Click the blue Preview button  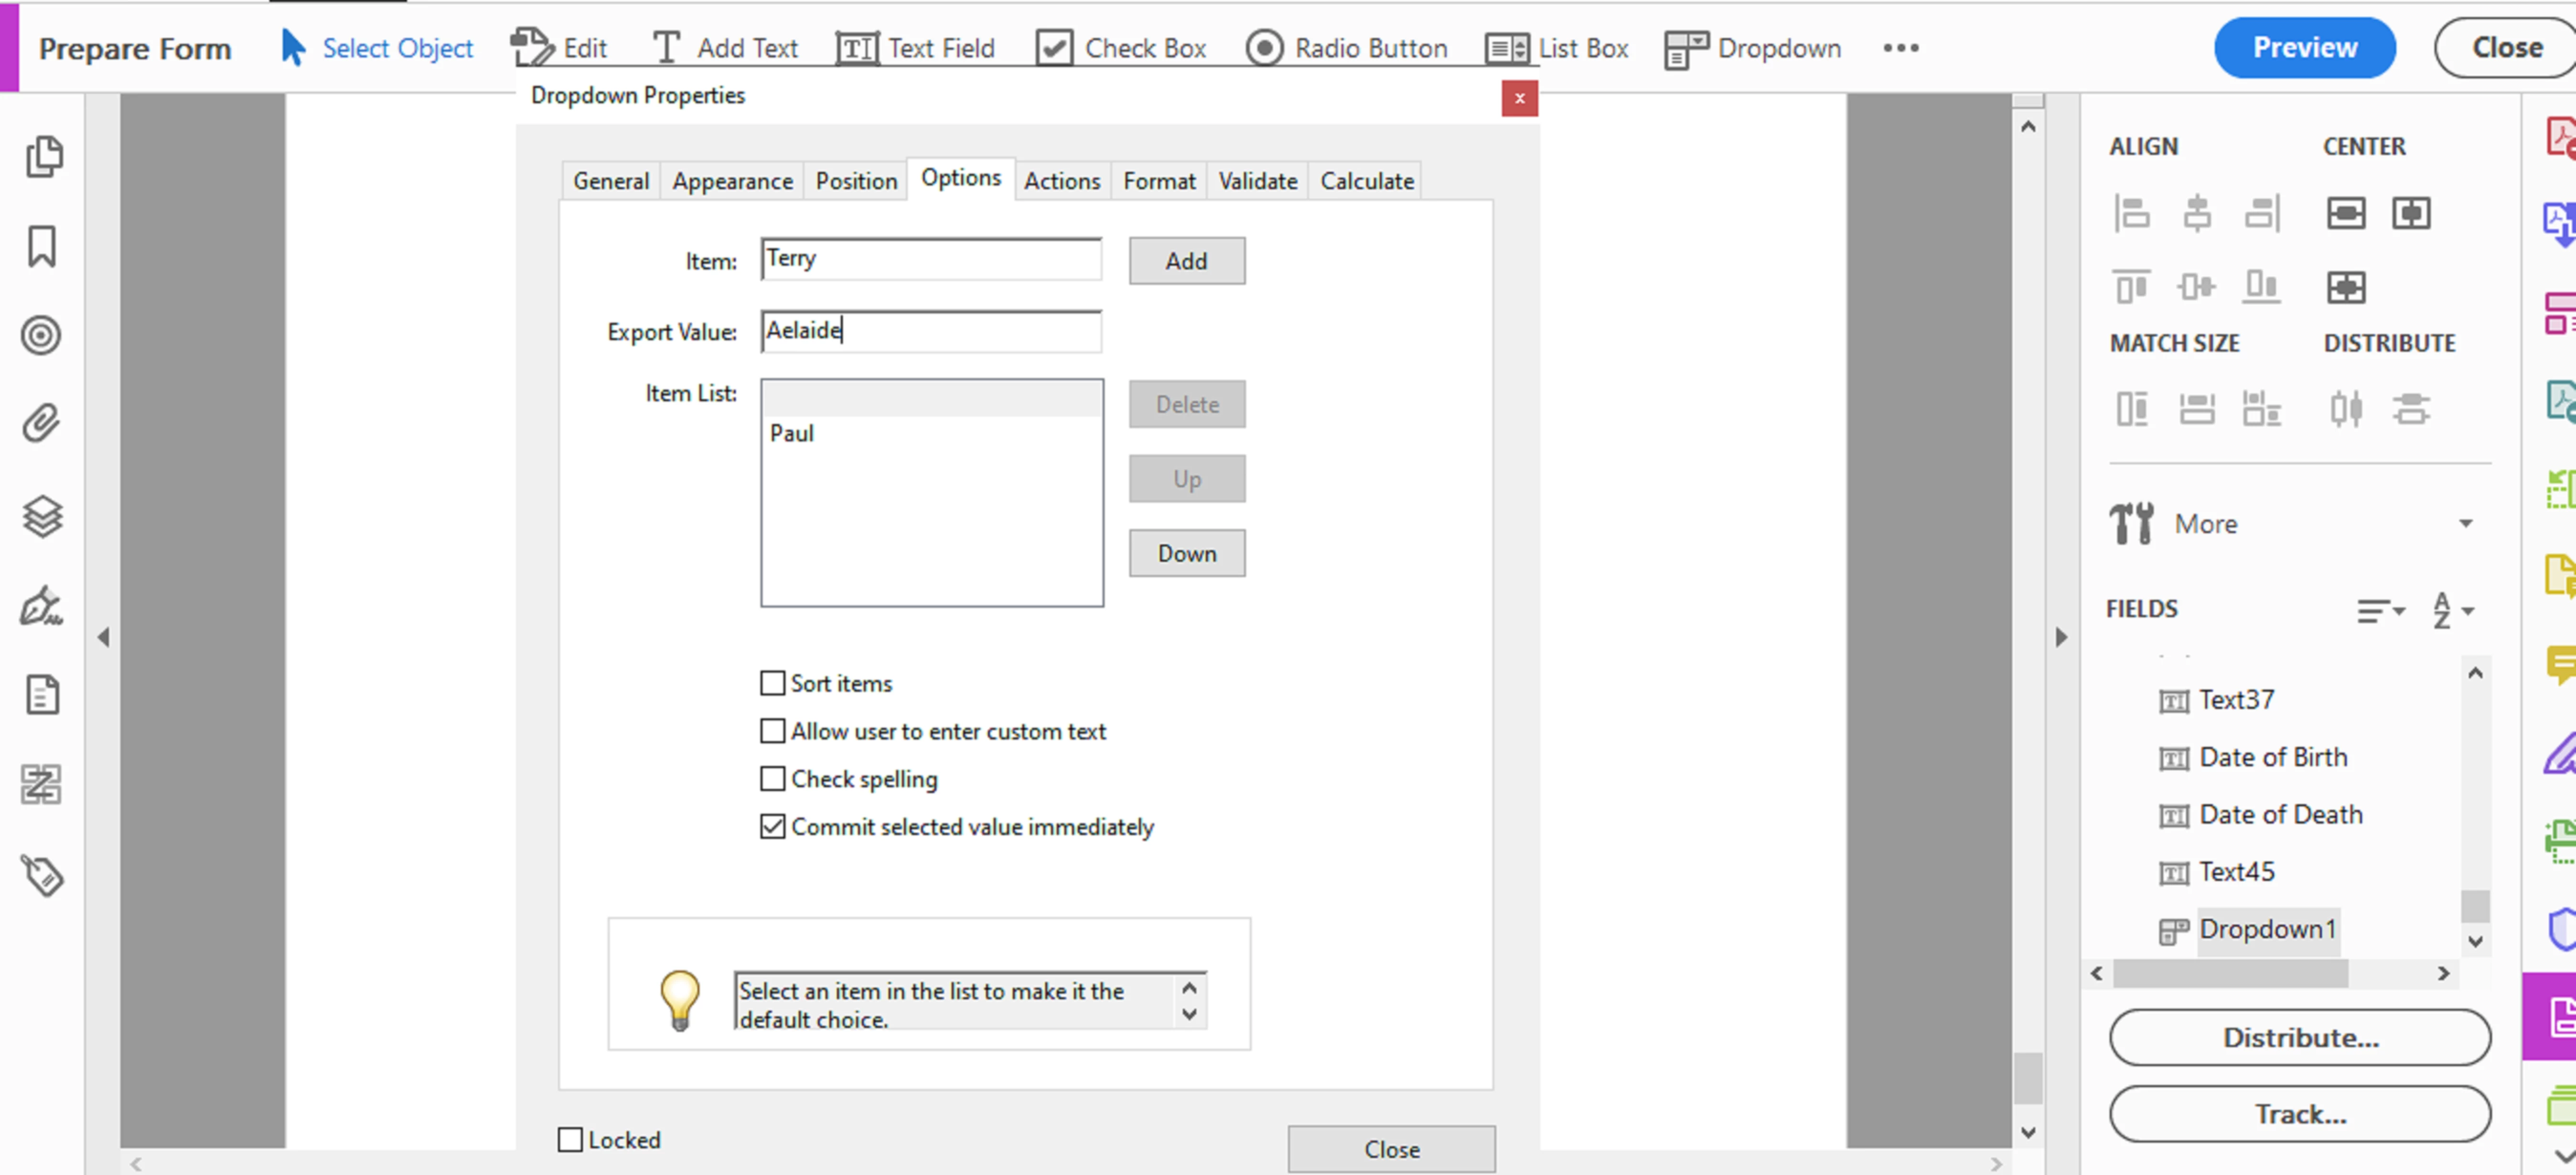(2303, 48)
